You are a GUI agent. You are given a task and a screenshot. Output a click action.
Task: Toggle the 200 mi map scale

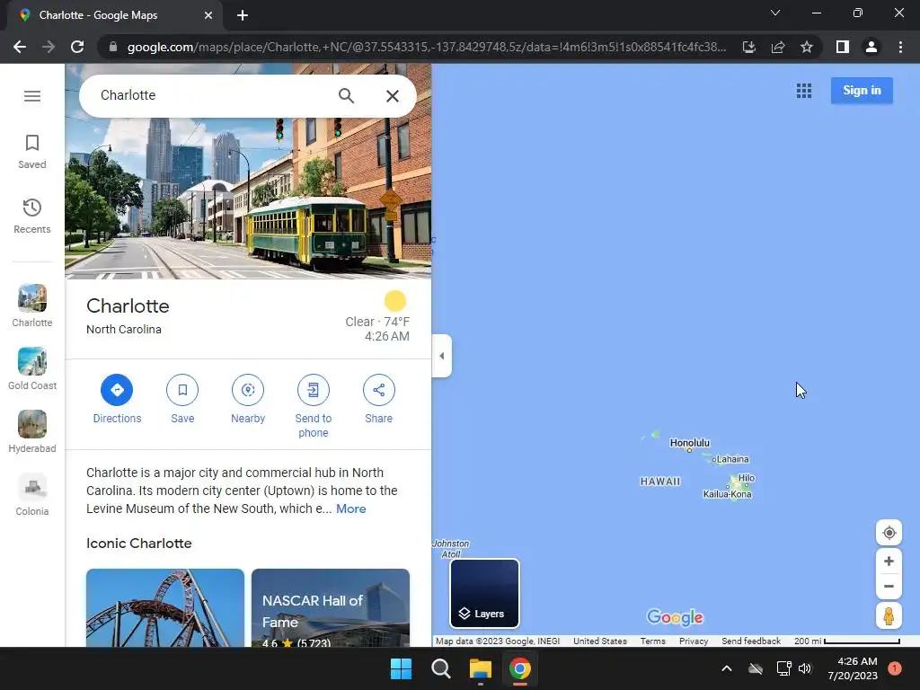[846, 641]
